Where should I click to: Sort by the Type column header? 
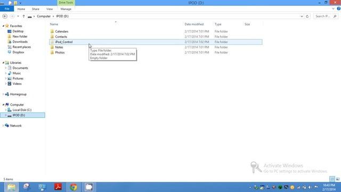(218, 24)
